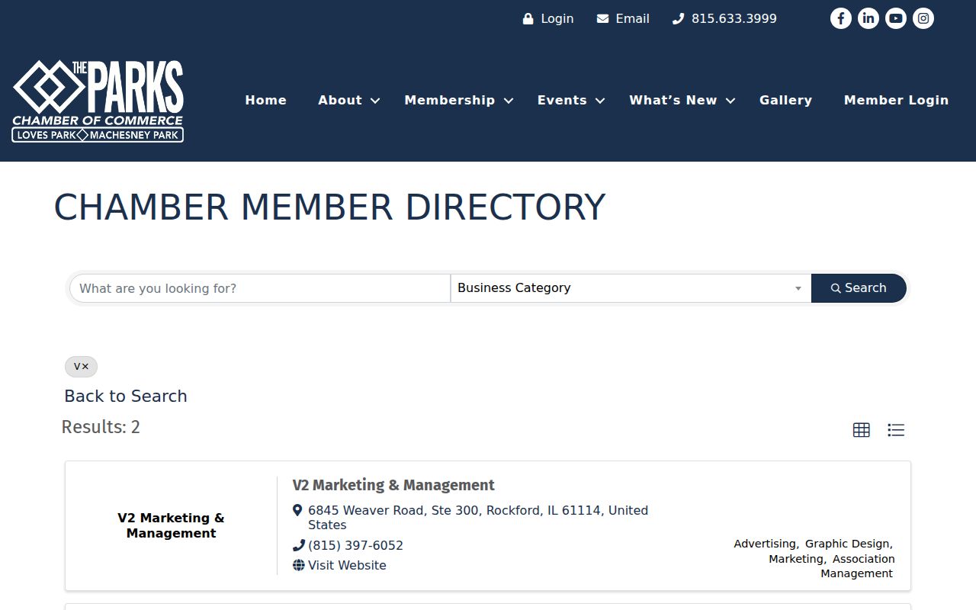The width and height of the screenshot is (976, 610).
Task: Call the number 815.633.3999
Action: click(x=734, y=18)
